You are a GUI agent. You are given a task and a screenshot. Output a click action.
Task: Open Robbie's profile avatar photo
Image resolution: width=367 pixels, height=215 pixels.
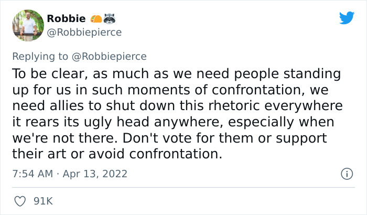click(27, 25)
